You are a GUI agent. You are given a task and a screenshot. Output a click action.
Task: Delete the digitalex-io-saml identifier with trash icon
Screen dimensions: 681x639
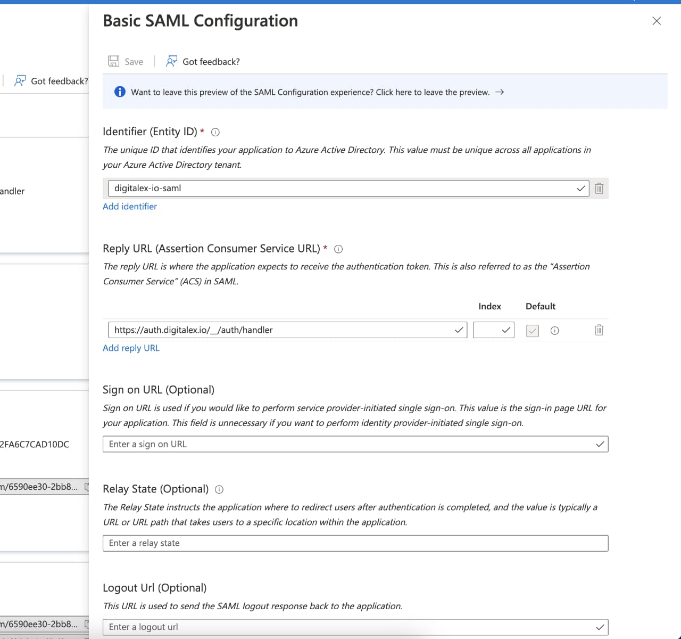pyautogui.click(x=599, y=189)
